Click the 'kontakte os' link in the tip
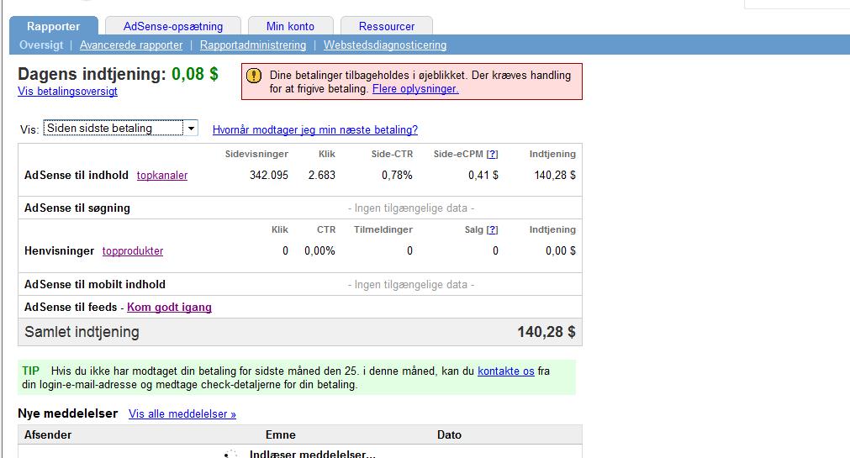 click(506, 371)
